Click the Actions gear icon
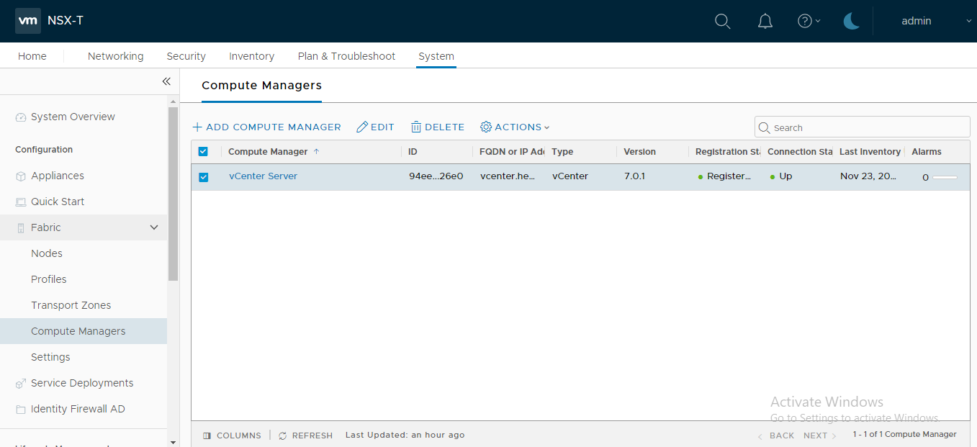This screenshot has width=977, height=447. coord(486,127)
